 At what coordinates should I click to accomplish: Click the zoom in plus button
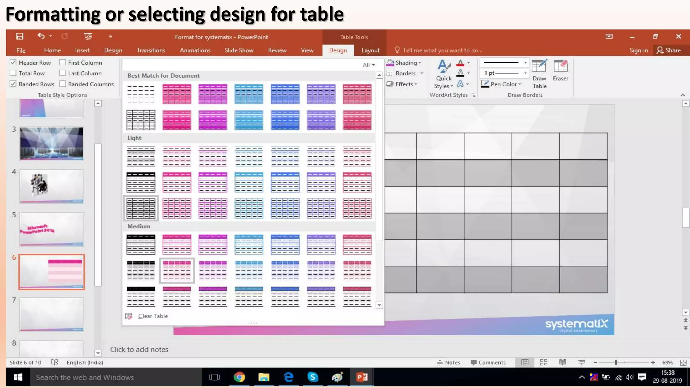(653, 362)
